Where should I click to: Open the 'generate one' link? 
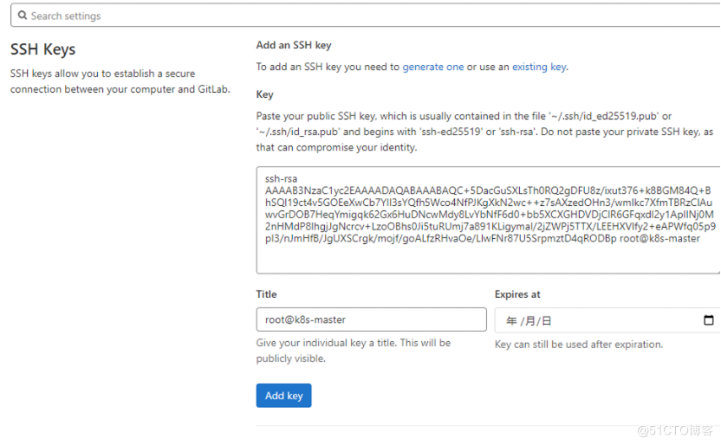433,67
